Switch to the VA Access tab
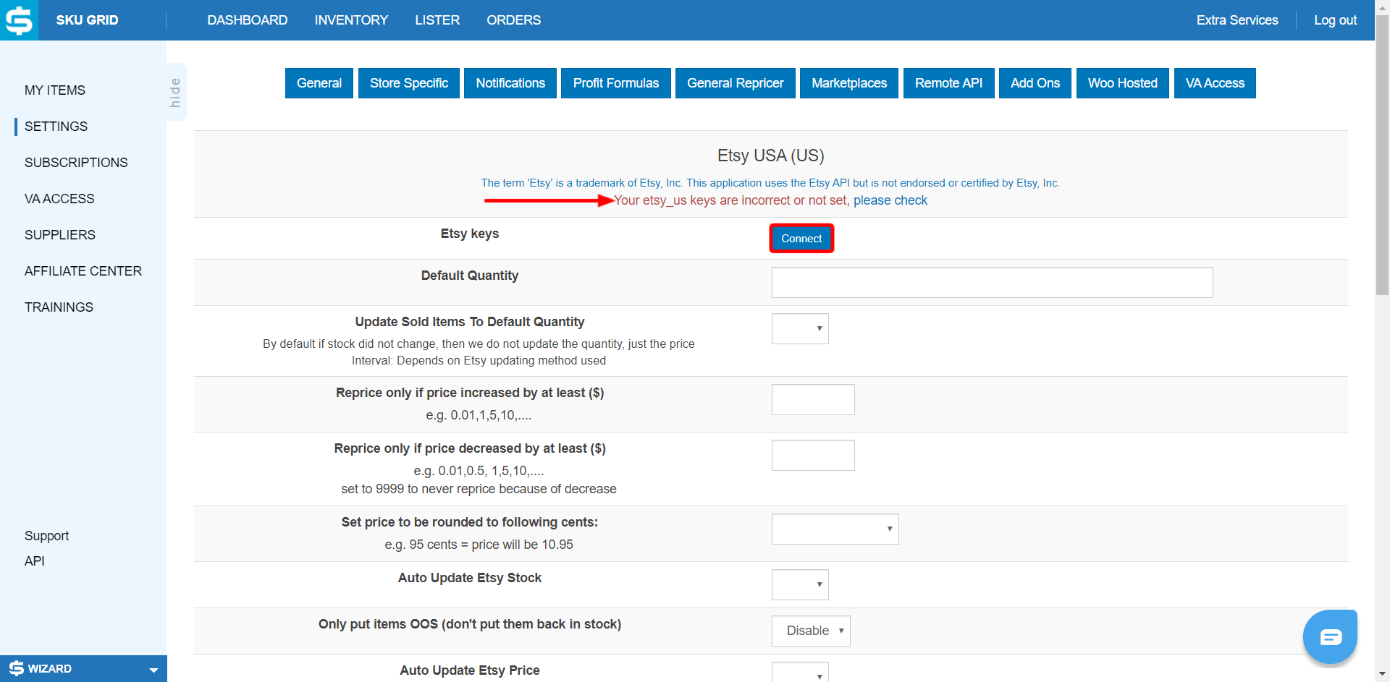This screenshot has width=1390, height=682. [1215, 83]
